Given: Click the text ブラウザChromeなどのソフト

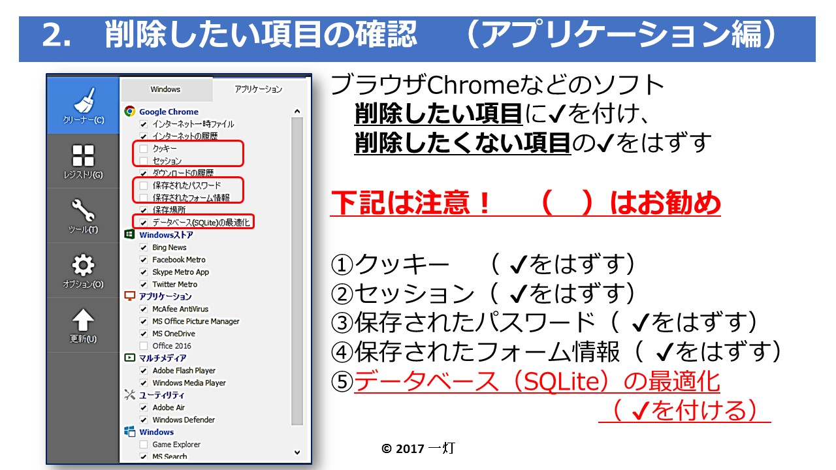Looking at the screenshot, I should coord(498,86).
